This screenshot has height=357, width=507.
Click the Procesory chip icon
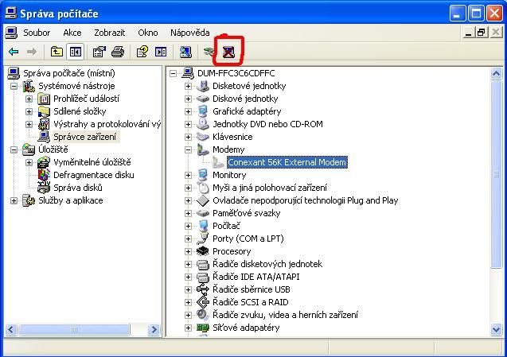(x=203, y=251)
